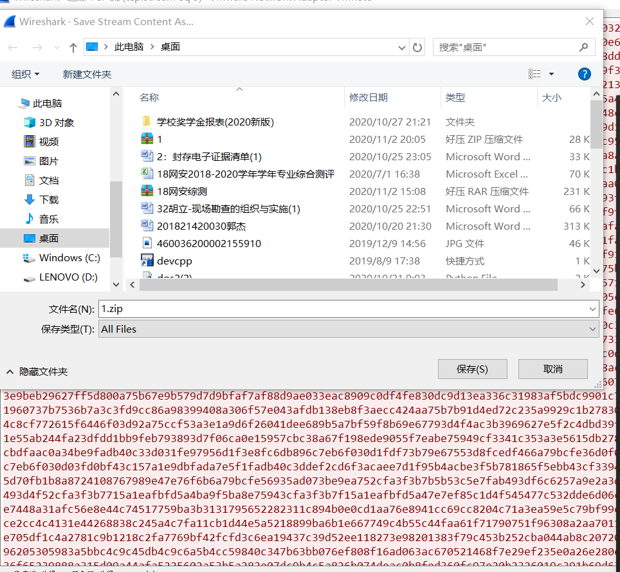Click 新建文件夹 to create a folder
This screenshot has width=620, height=572.
coord(87,75)
